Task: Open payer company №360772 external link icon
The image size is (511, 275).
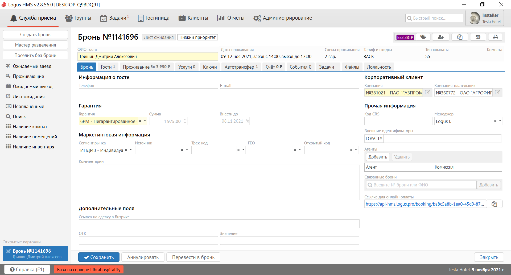Action: (x=497, y=92)
